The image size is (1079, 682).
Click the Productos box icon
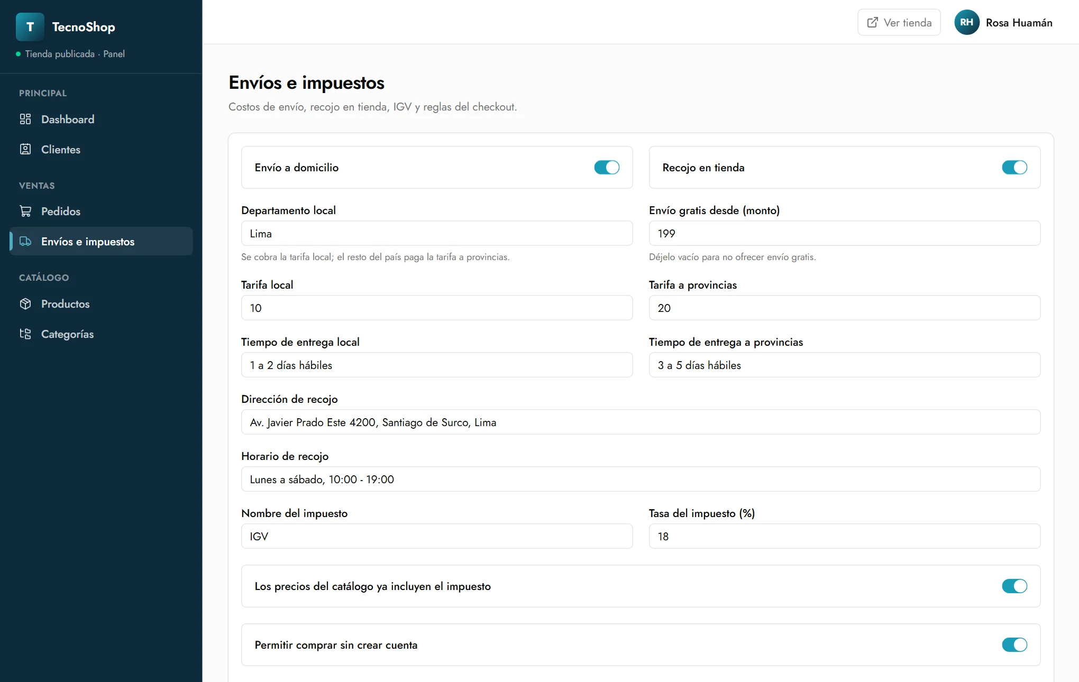point(25,304)
